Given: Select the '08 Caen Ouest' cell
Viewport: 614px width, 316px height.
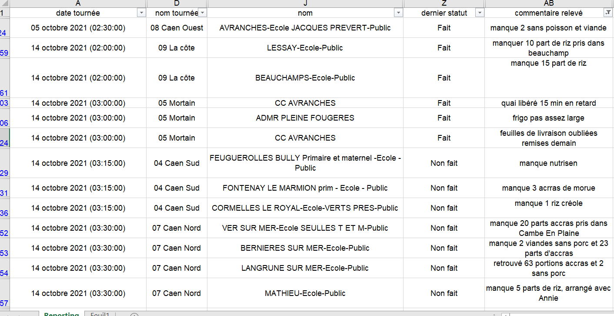Looking at the screenshot, I should pos(177,28).
